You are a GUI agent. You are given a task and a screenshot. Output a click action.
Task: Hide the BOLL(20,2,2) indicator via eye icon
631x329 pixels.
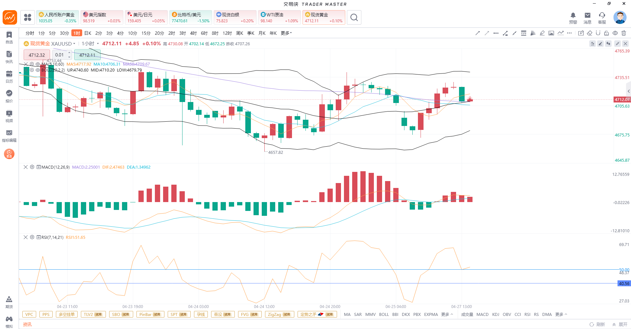click(37, 70)
